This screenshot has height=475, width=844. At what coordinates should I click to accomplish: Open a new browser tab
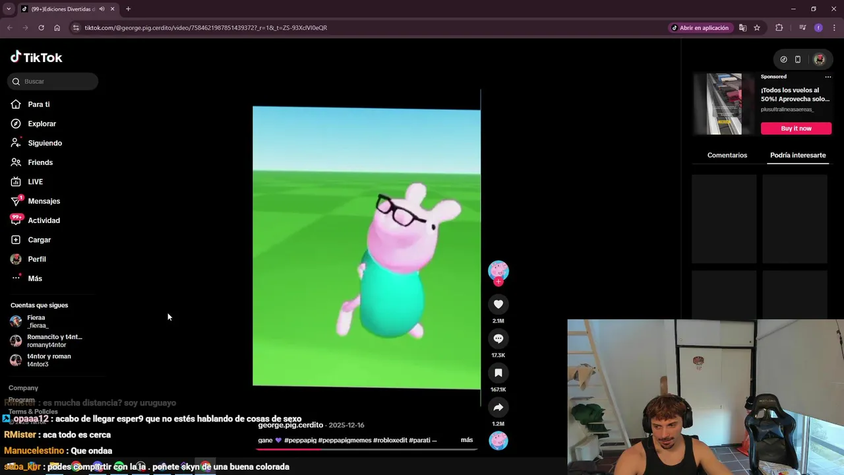coord(128,9)
